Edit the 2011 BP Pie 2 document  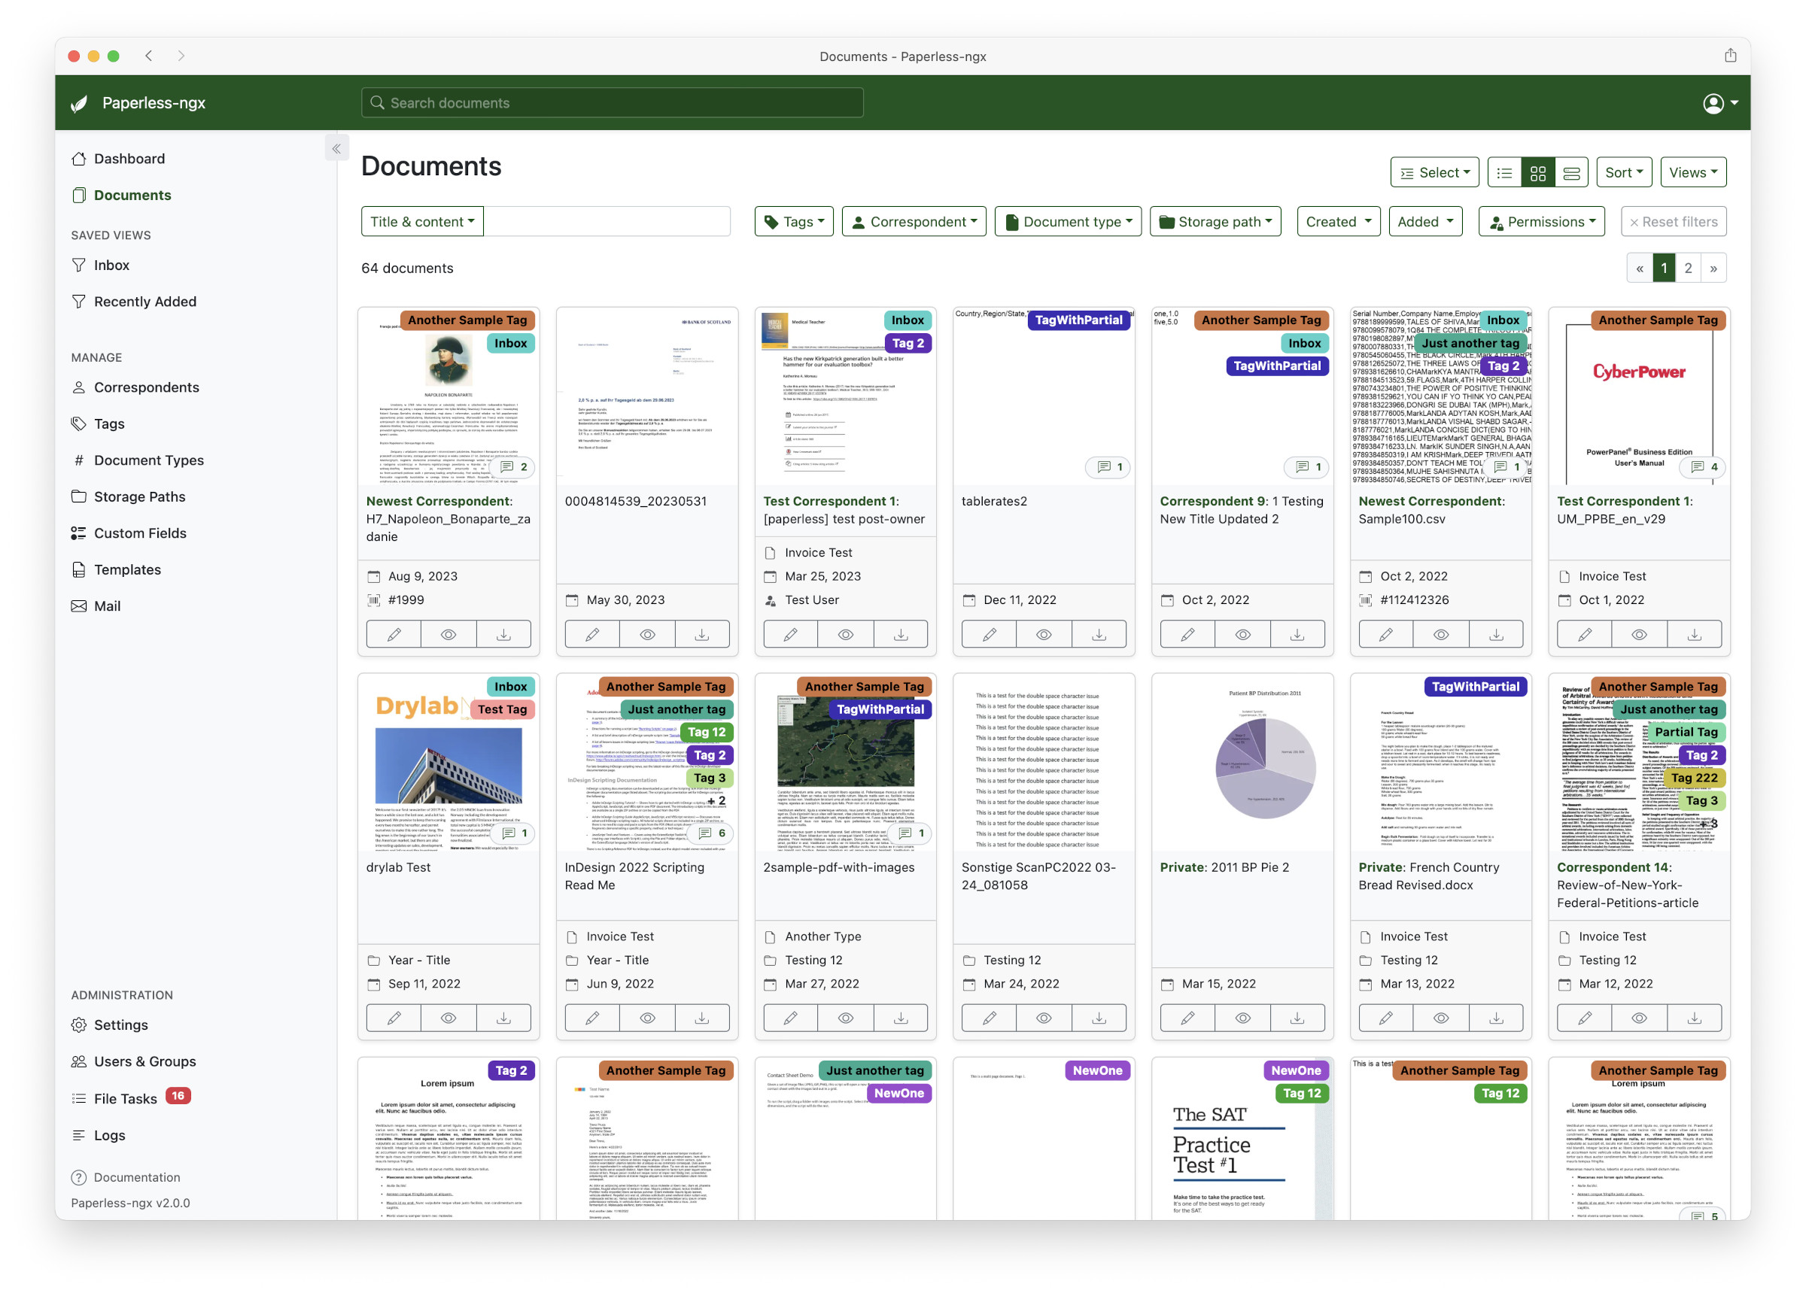click(x=1187, y=1018)
